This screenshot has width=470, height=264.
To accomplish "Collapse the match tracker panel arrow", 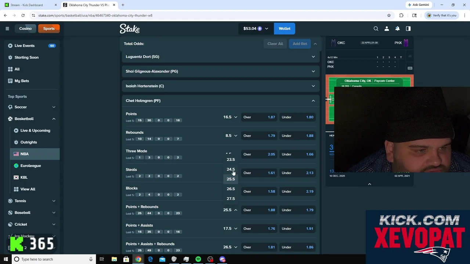I will 369,184.
